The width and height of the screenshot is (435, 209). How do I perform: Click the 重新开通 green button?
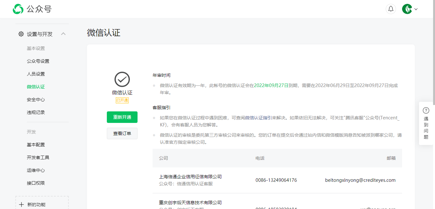click(122, 117)
